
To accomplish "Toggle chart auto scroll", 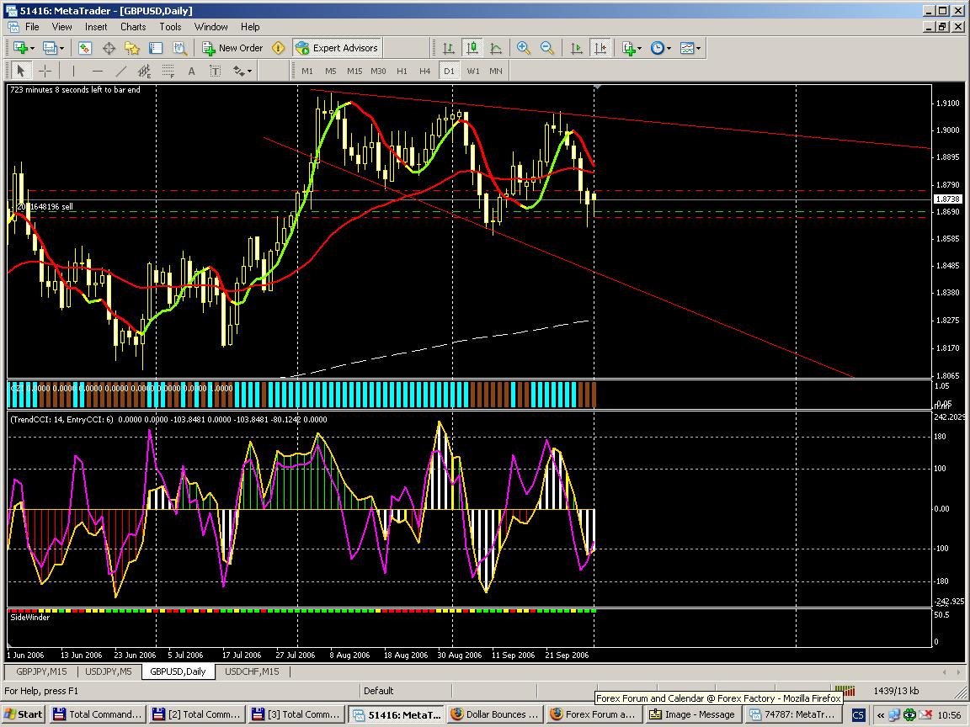I will 577,48.
